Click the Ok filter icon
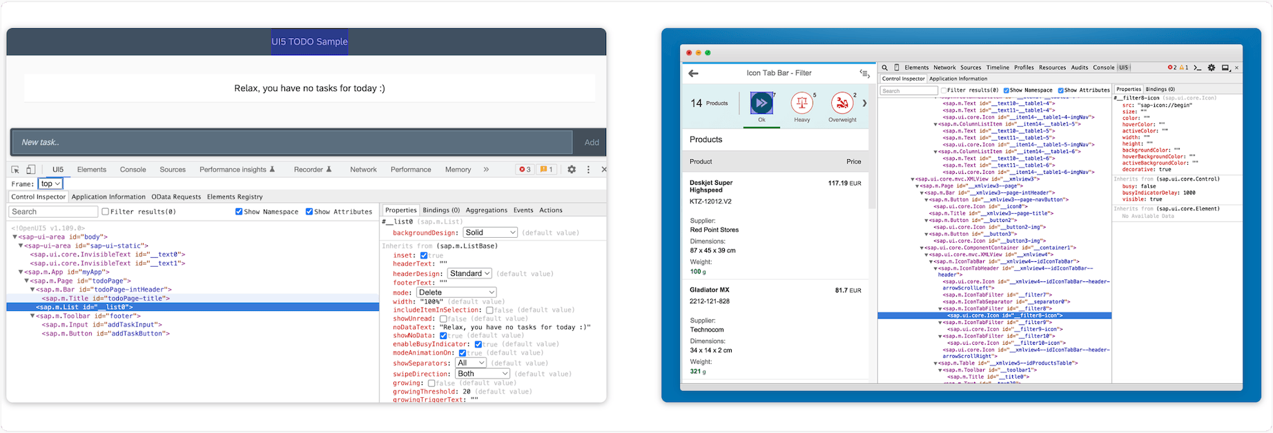 pos(761,103)
